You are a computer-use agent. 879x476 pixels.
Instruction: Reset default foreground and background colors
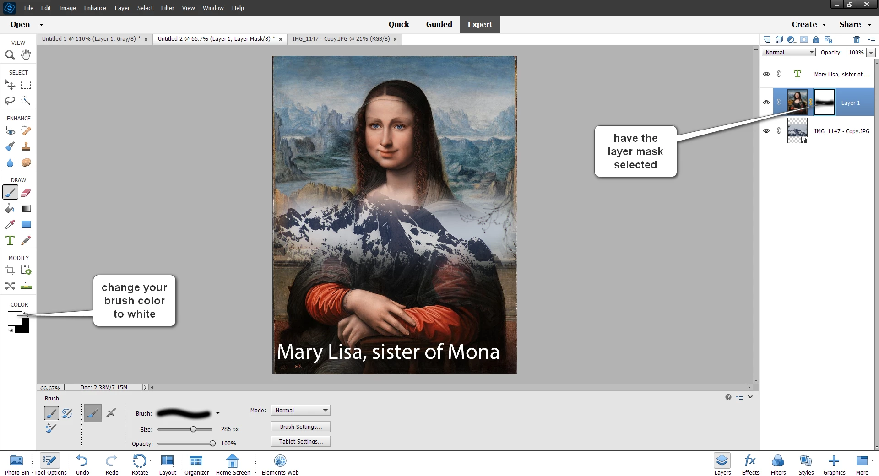click(x=11, y=330)
